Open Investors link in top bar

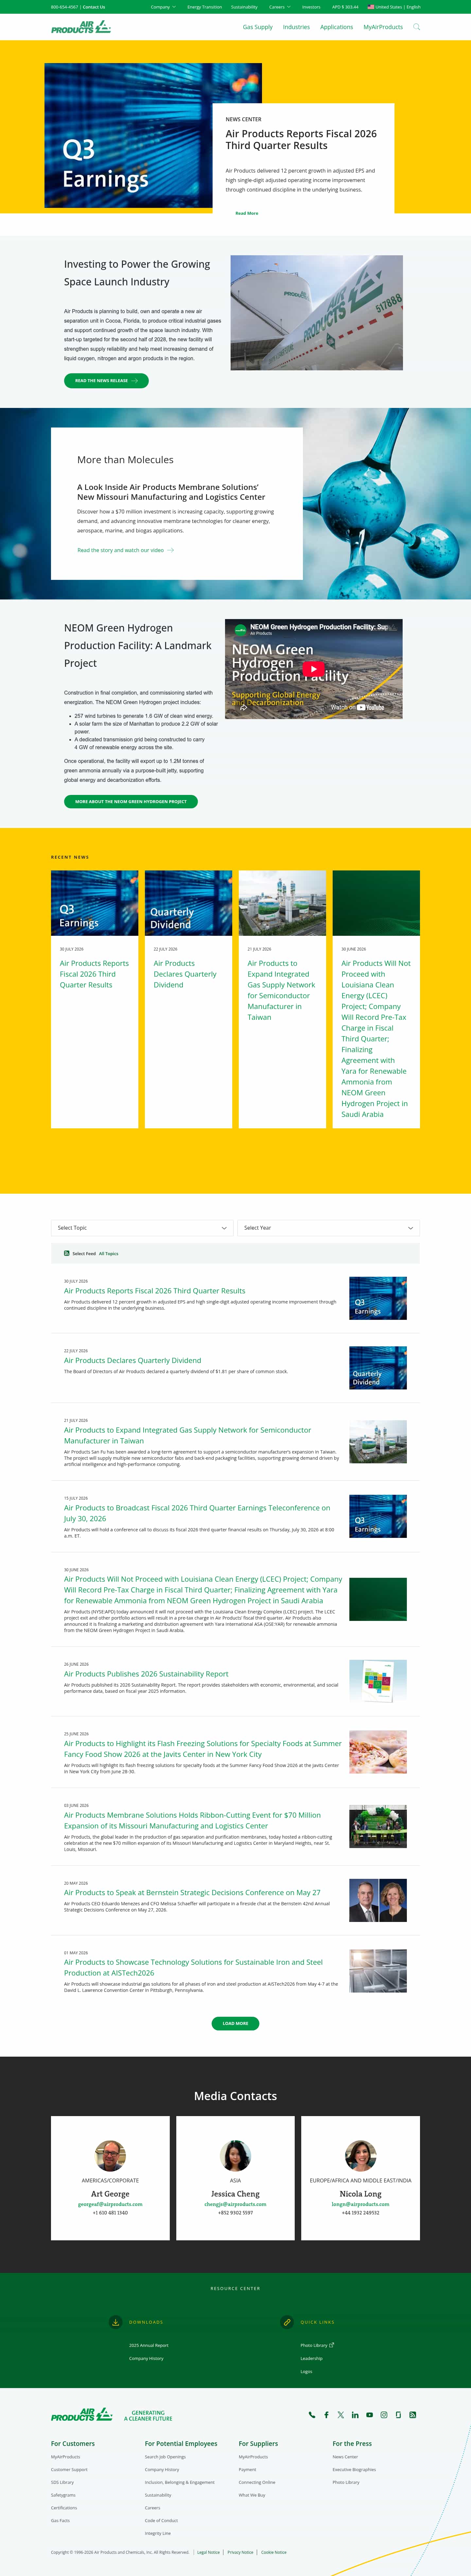[x=311, y=7]
